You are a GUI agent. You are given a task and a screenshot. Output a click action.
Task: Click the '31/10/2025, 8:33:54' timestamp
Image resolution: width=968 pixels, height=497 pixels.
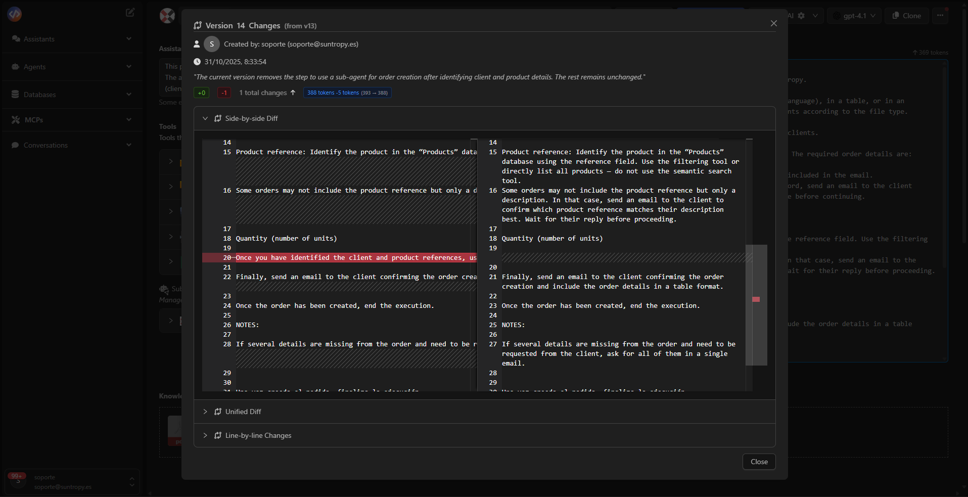point(236,62)
